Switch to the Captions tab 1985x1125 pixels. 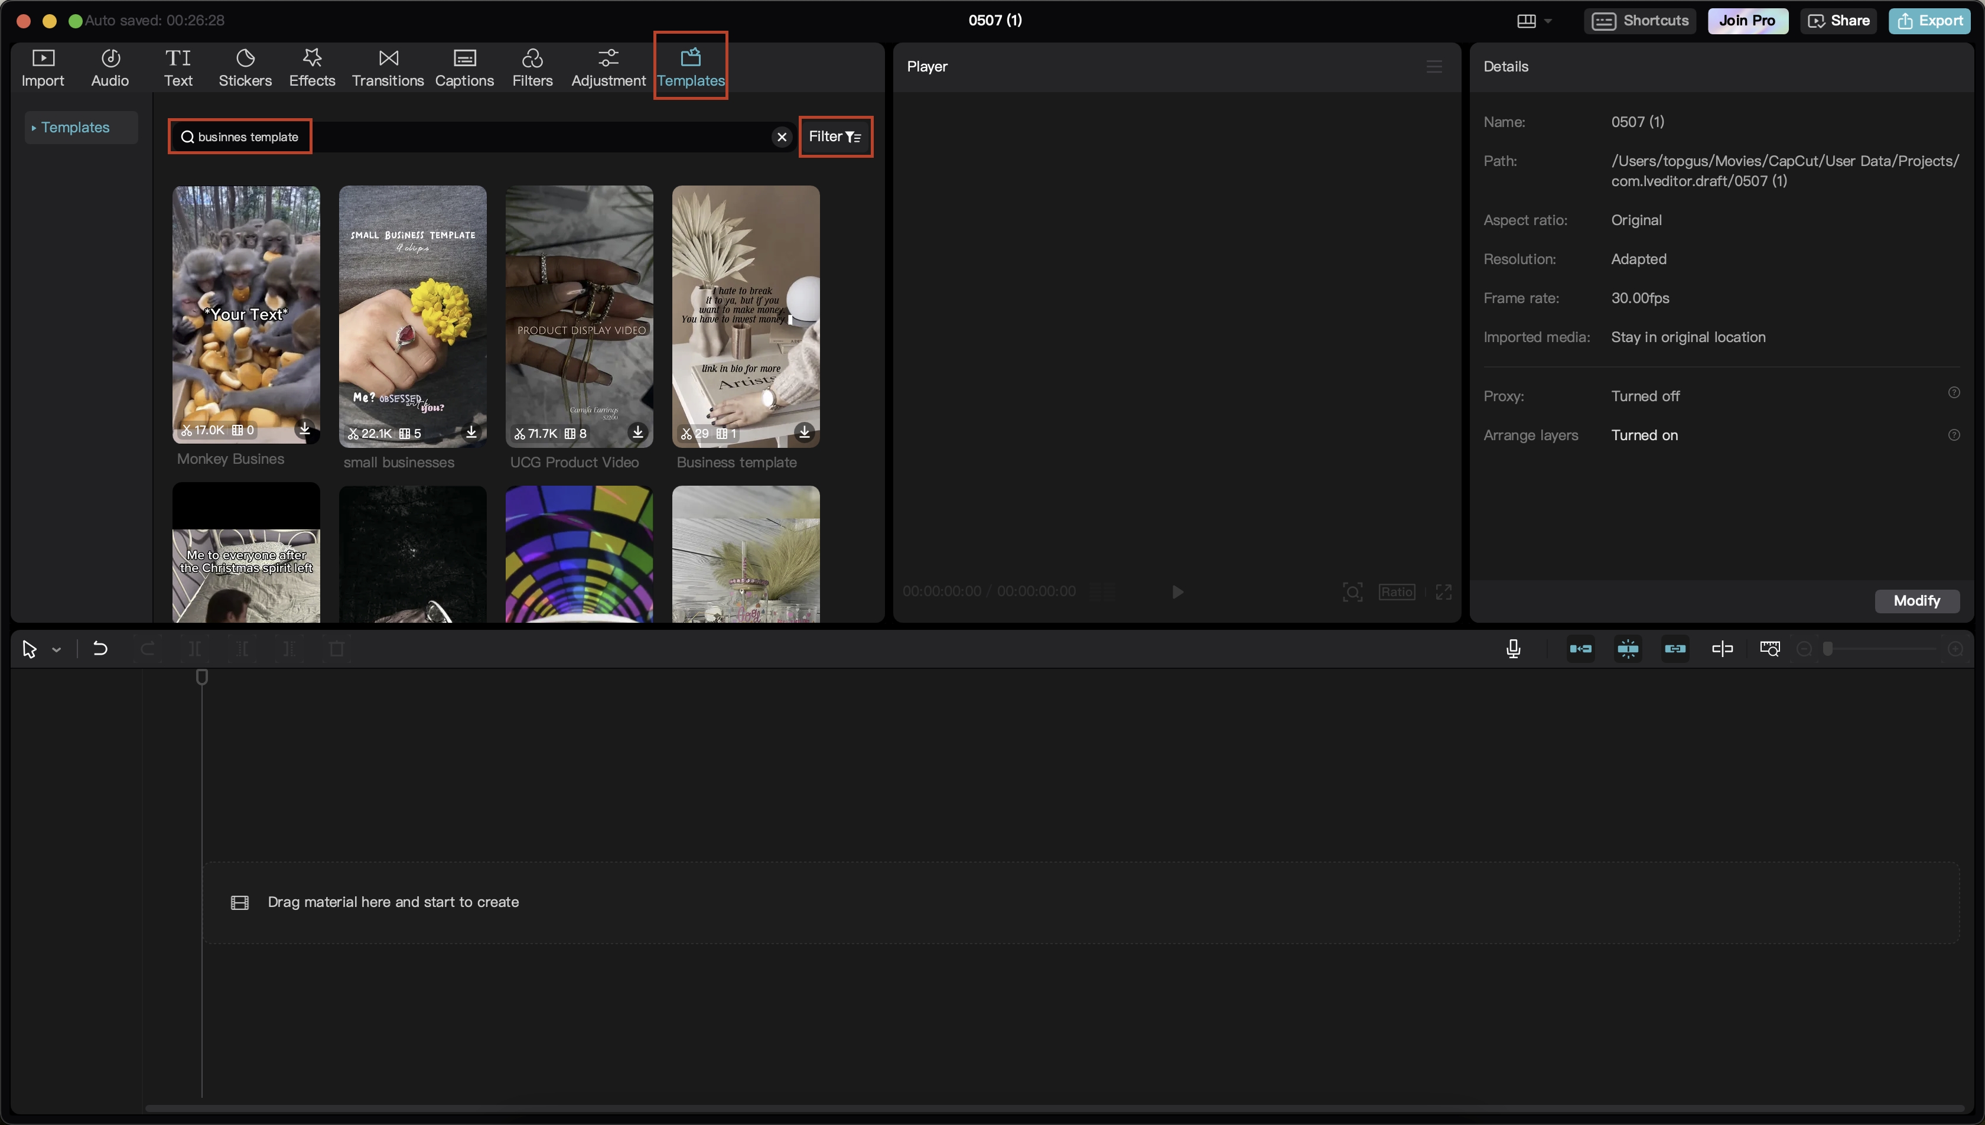[x=464, y=67]
